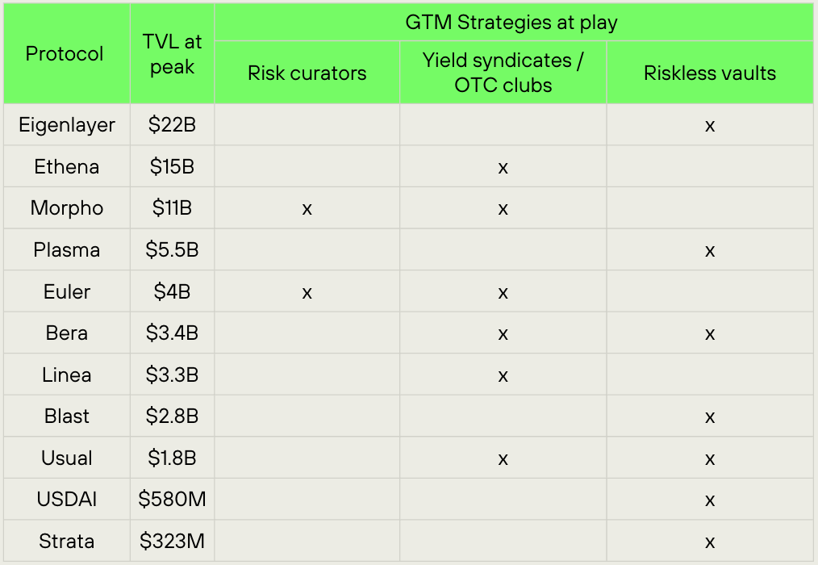This screenshot has width=818, height=565.
Task: Click the Protocol column header
Action: [x=65, y=54]
